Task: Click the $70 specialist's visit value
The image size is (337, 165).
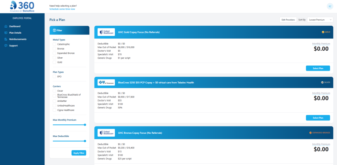Action: (120, 54)
